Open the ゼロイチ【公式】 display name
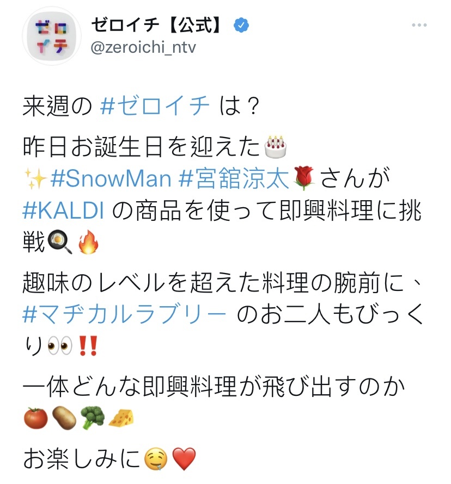The height and width of the screenshot is (484, 451). (x=157, y=24)
